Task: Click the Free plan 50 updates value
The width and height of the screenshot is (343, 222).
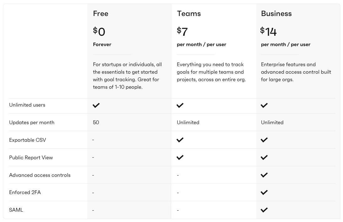Action: [x=96, y=122]
